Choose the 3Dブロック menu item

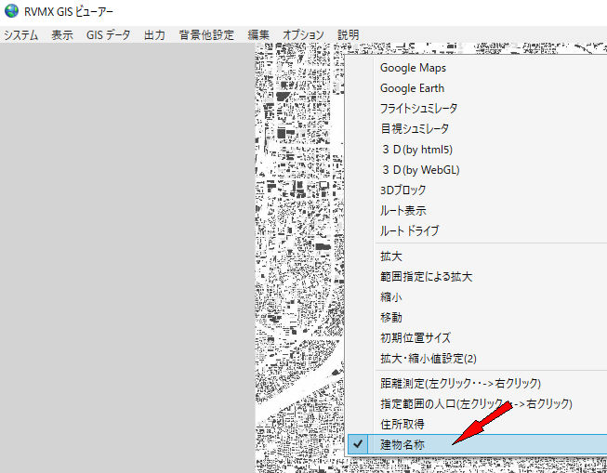click(403, 190)
